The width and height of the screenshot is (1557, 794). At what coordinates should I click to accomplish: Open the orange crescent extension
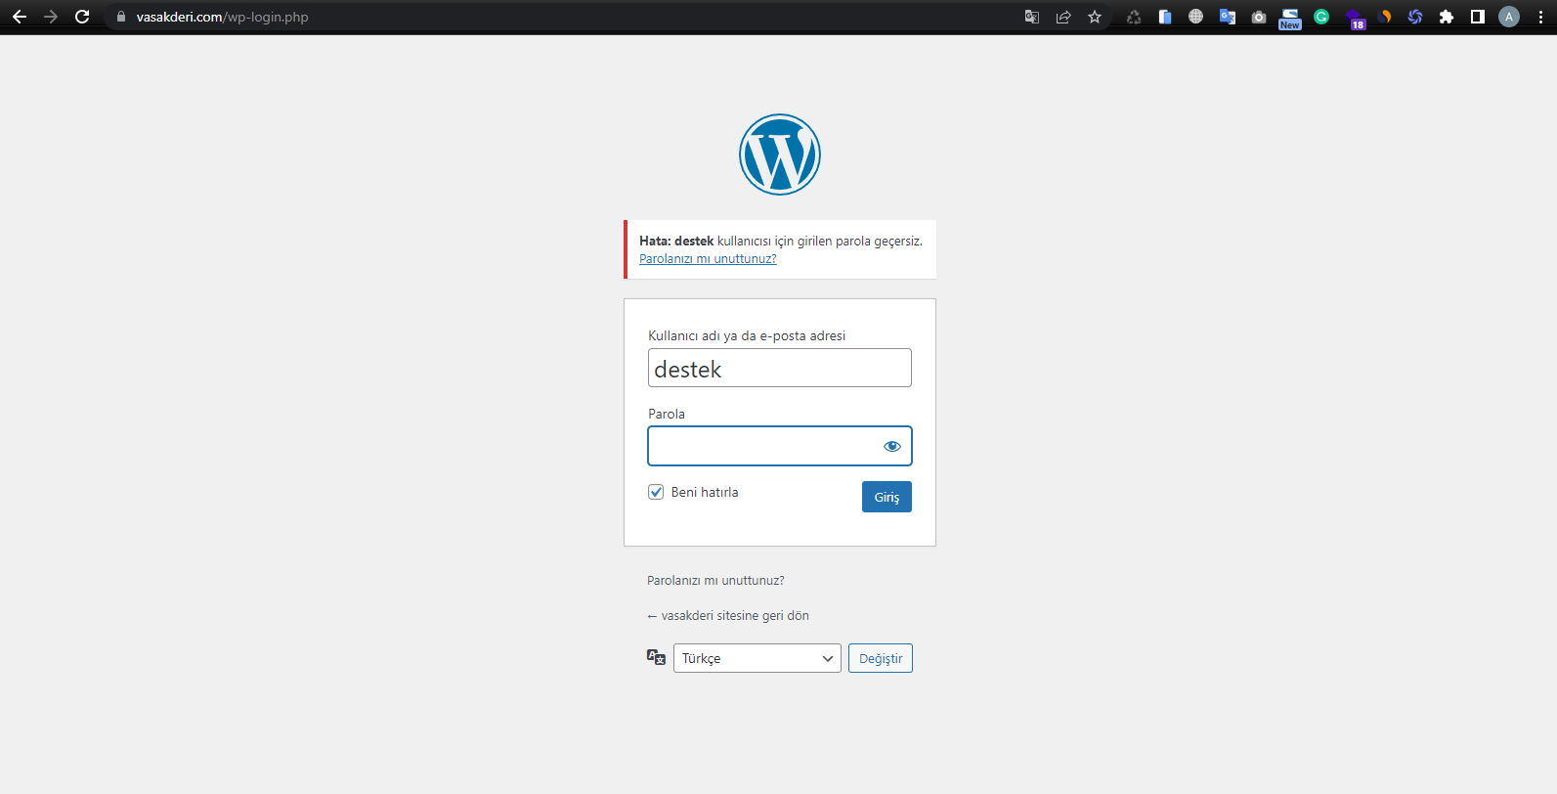pos(1384,17)
